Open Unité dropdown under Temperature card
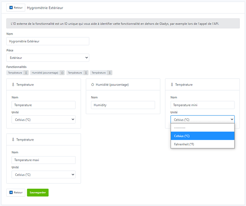Image resolution: width=246 pixels, height=206 pixels. (43, 119)
